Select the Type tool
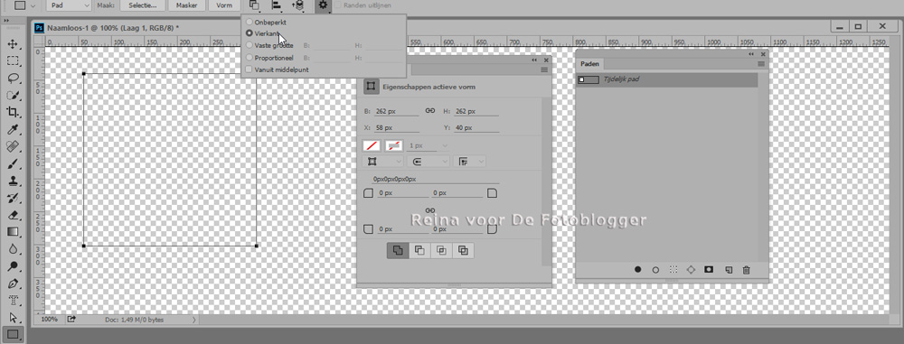The height and width of the screenshot is (344, 904). point(13,300)
